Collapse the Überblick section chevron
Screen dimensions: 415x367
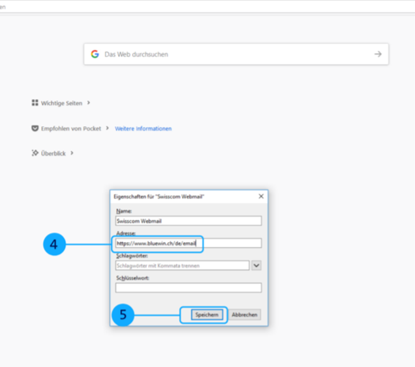tap(72, 153)
